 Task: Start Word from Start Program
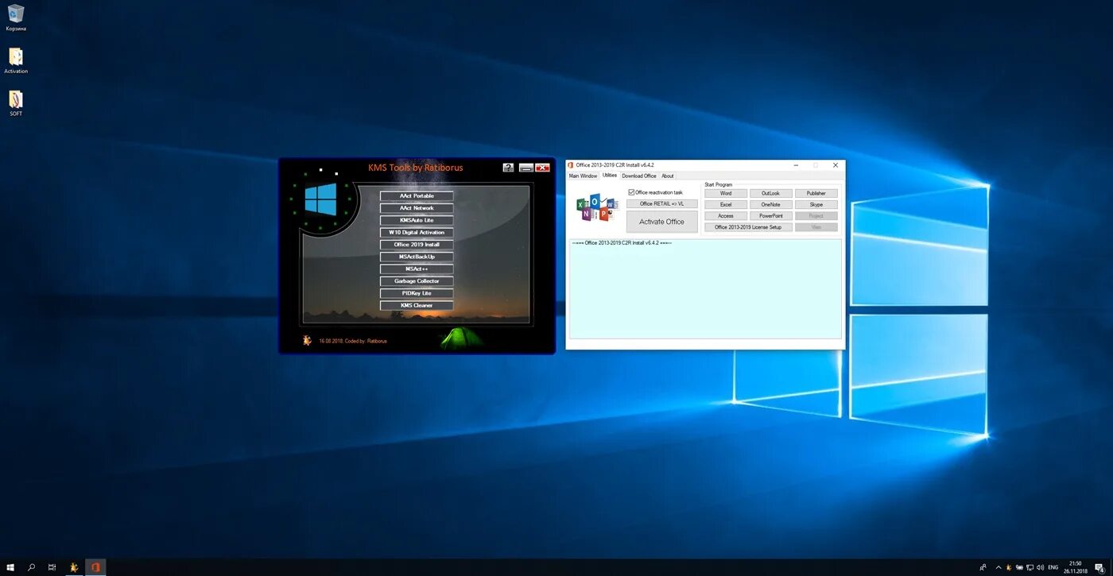pos(726,193)
